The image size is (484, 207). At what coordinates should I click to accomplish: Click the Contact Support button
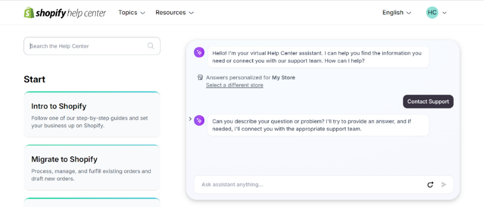tap(428, 102)
